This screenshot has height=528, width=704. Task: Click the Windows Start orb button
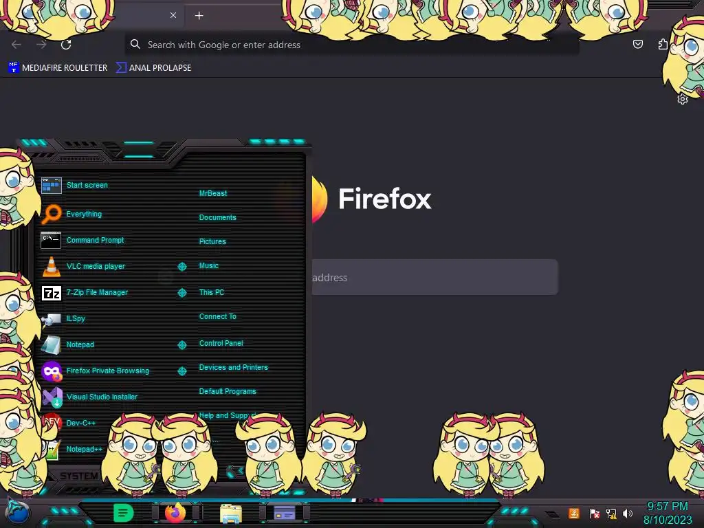click(18, 512)
